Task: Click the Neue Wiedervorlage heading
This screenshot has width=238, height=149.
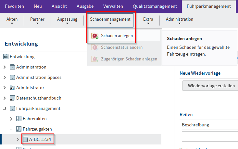Action: point(200,73)
